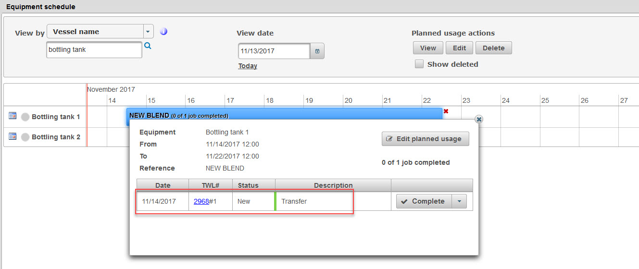This screenshot has height=269, width=639.
Task: Click the View planned usage button
Action: 428,48
